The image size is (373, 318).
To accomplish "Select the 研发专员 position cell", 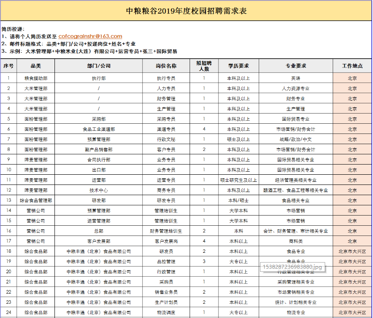I will click(166, 200).
